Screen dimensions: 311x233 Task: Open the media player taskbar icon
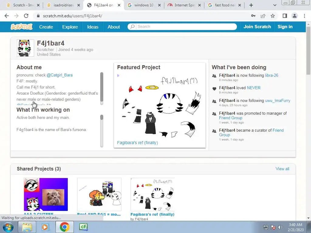coord(45,227)
